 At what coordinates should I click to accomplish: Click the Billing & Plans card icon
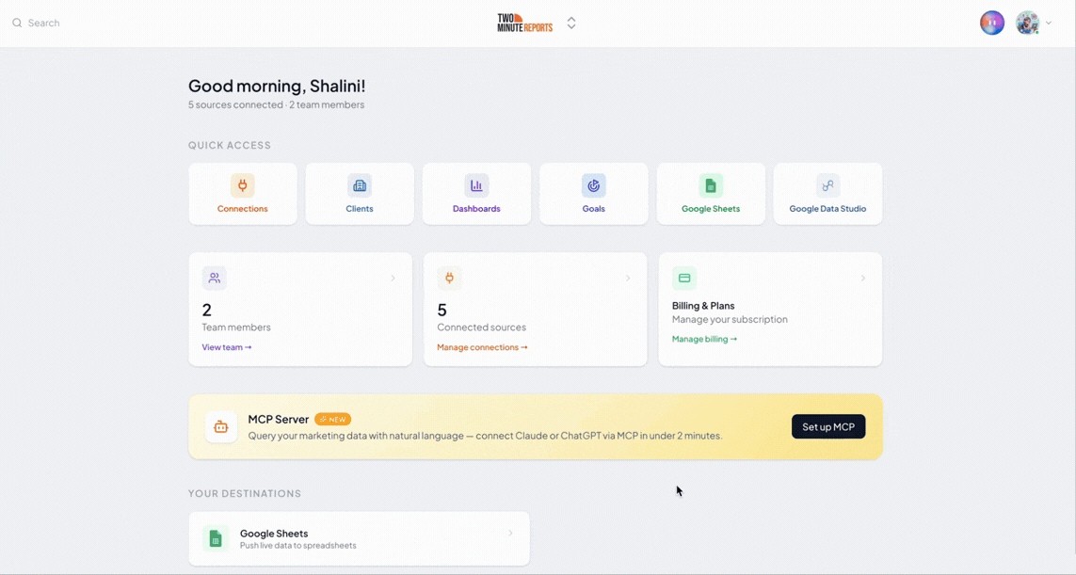pos(684,278)
